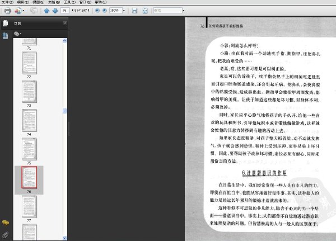Screen dimensions: 336x241
Task: Click the thumbnail panel scrollbar handle
Action: point(65,111)
